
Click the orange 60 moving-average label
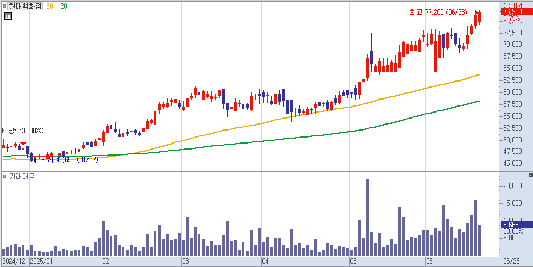[x=49, y=6]
